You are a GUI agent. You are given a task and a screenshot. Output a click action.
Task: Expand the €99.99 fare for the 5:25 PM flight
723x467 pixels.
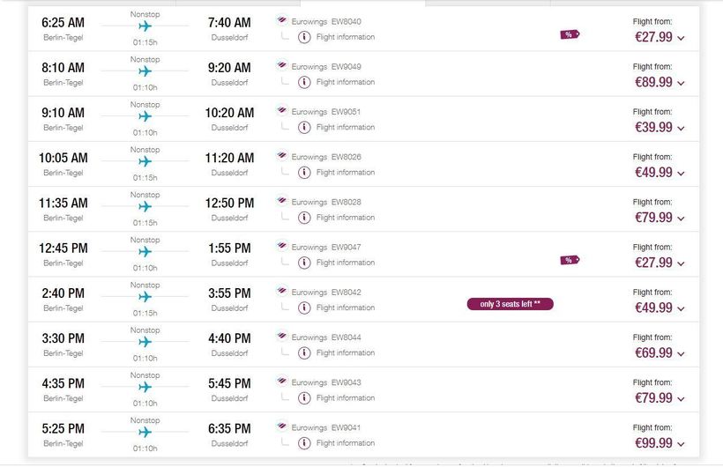(x=681, y=444)
